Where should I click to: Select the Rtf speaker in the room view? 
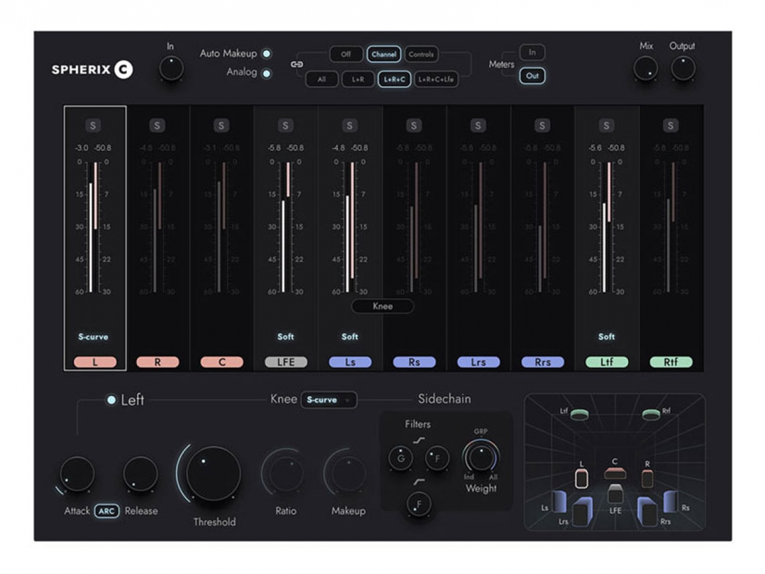tap(650, 415)
